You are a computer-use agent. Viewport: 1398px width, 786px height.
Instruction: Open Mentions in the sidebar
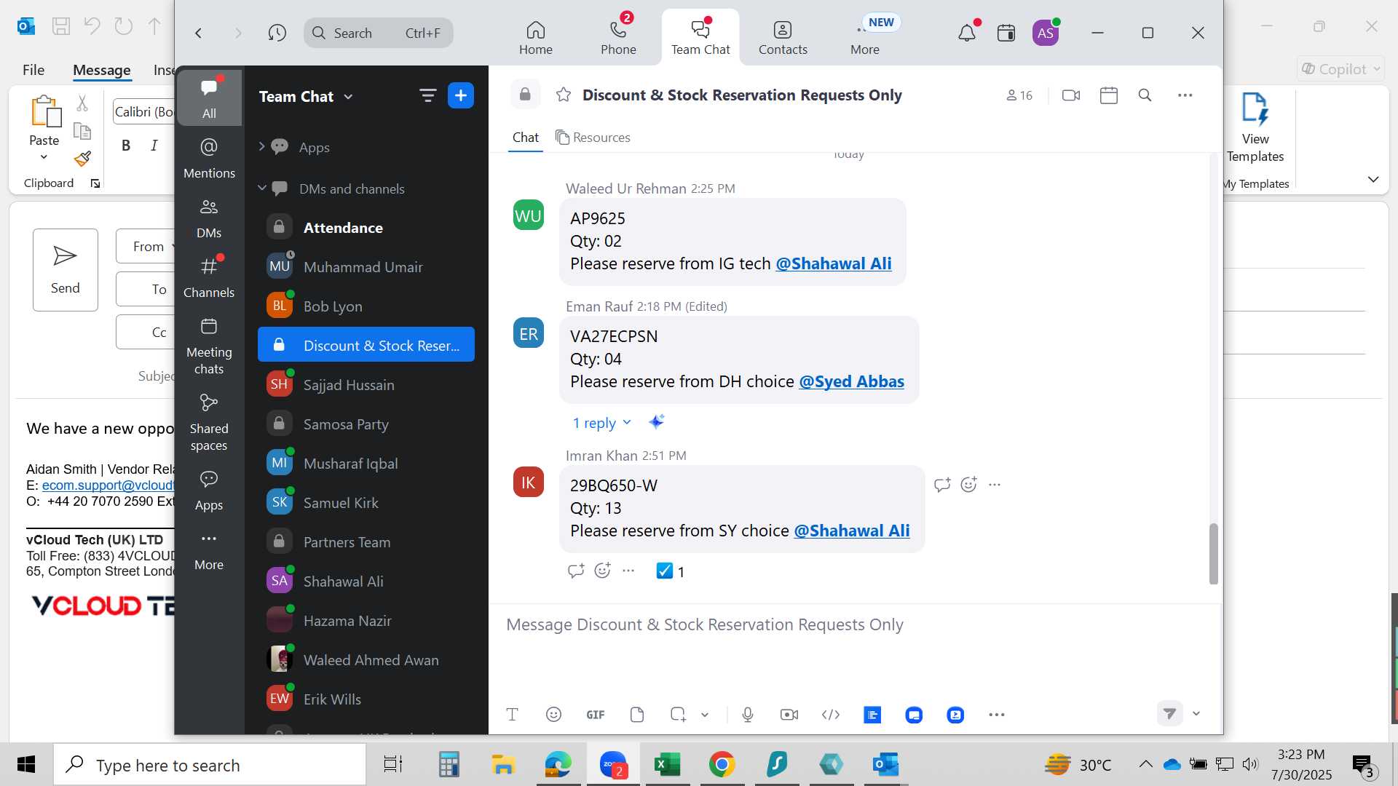click(209, 158)
